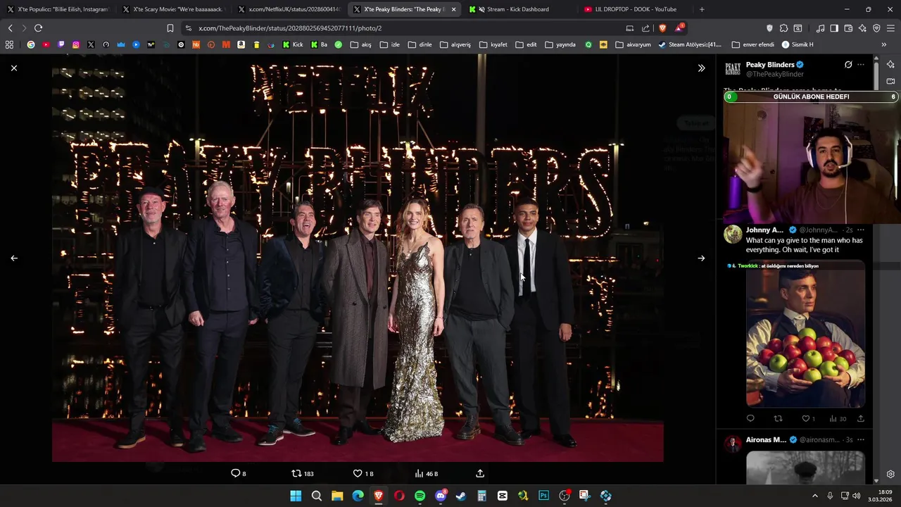This screenshot has width=901, height=507.
Task: Click the GÜNLÜK ABONE HEDEFİ progress bar
Action: pos(811,97)
